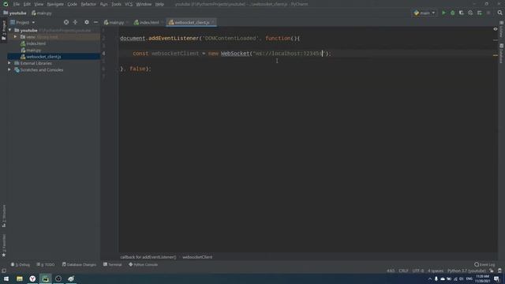Image resolution: width=505 pixels, height=284 pixels.
Task: Open the SciView tool window on right stripe
Action: pyautogui.click(x=502, y=29)
